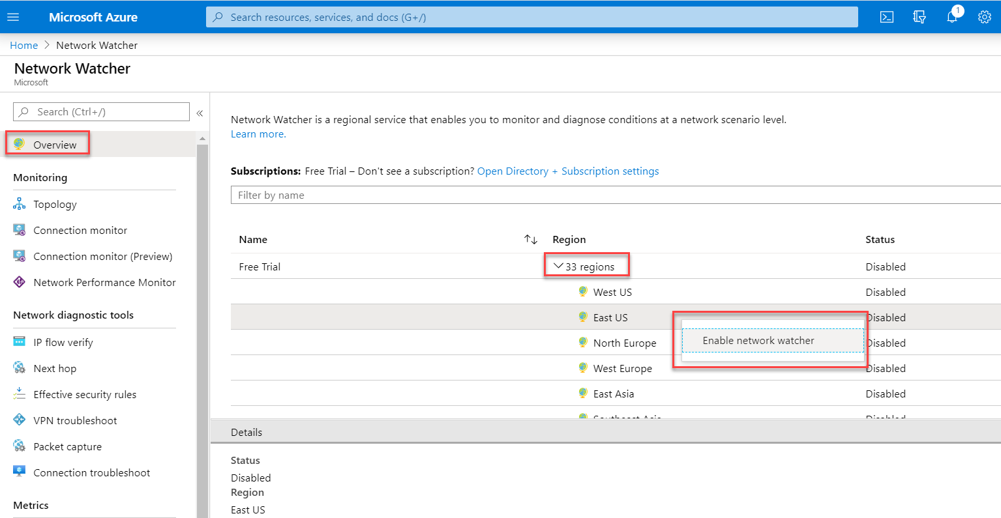Select the West US region row
The width and height of the screenshot is (1001, 518).
coord(616,292)
